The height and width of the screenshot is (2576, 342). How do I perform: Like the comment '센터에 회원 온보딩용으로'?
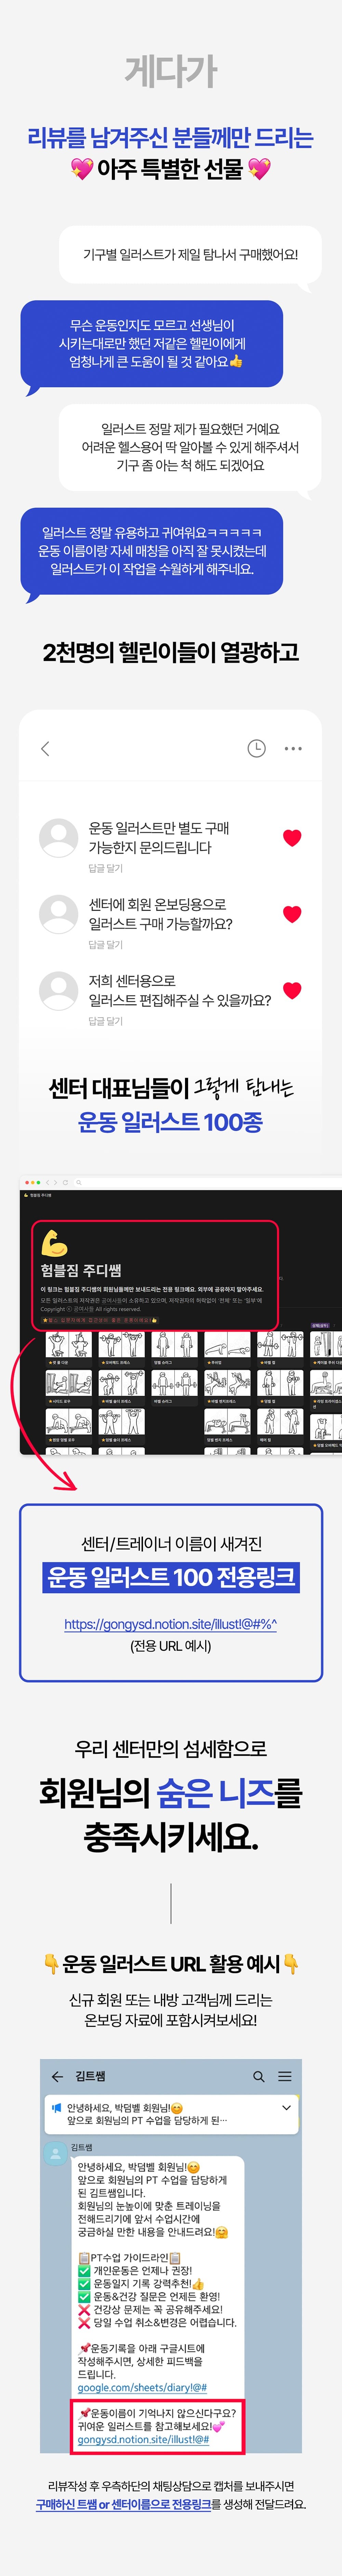[x=292, y=914]
